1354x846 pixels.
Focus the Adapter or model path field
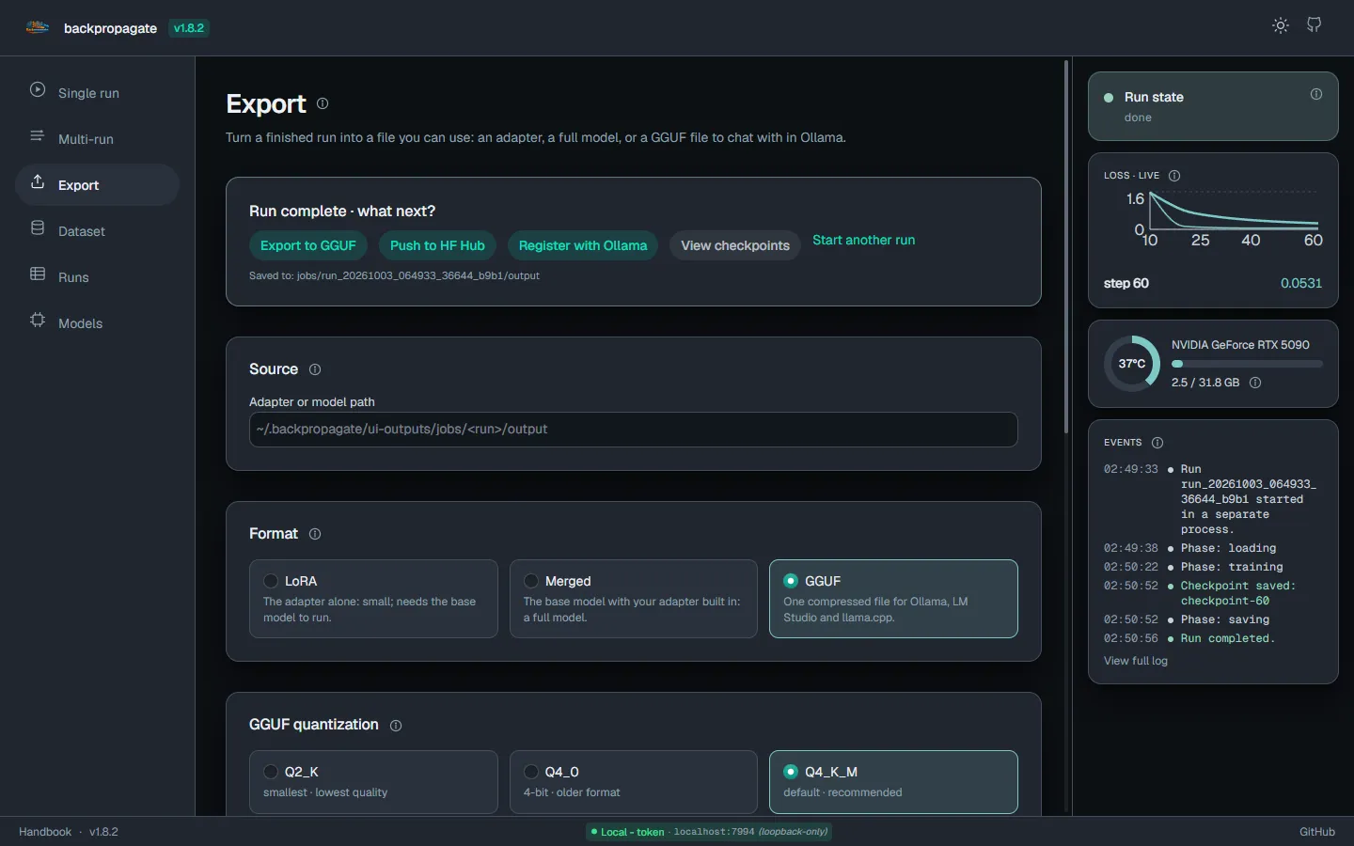[x=634, y=430]
